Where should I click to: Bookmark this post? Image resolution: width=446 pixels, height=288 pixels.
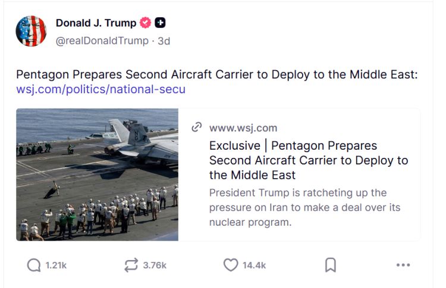tap(331, 265)
